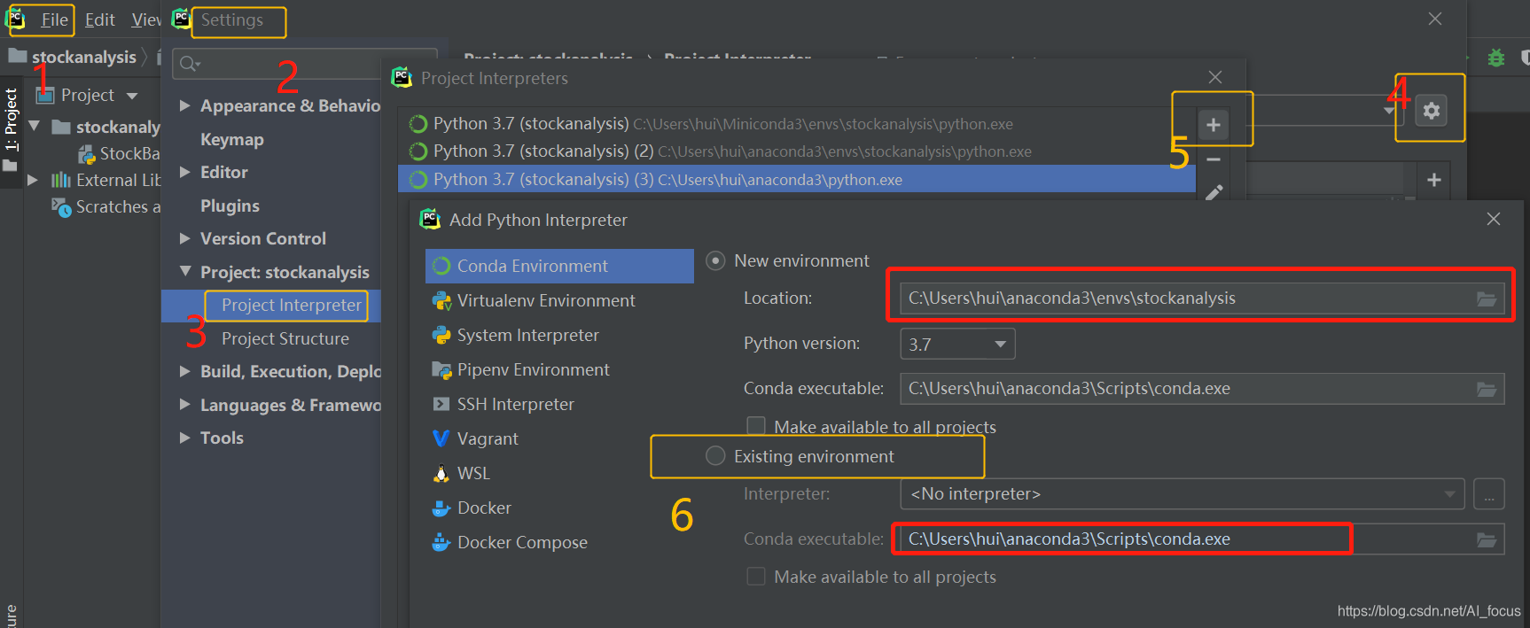The width and height of the screenshot is (1530, 628).
Task: Expand Languages & Frameworks section
Action: pos(185,405)
